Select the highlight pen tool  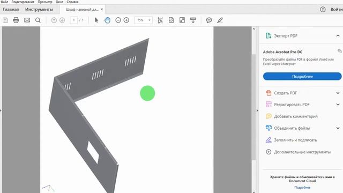point(220,20)
